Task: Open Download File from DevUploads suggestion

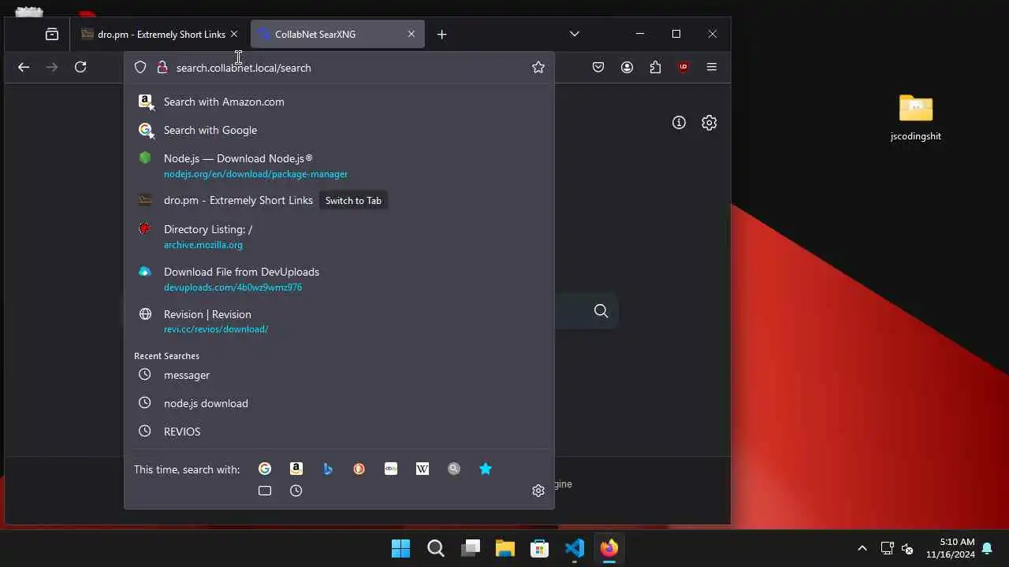Action: click(x=339, y=279)
